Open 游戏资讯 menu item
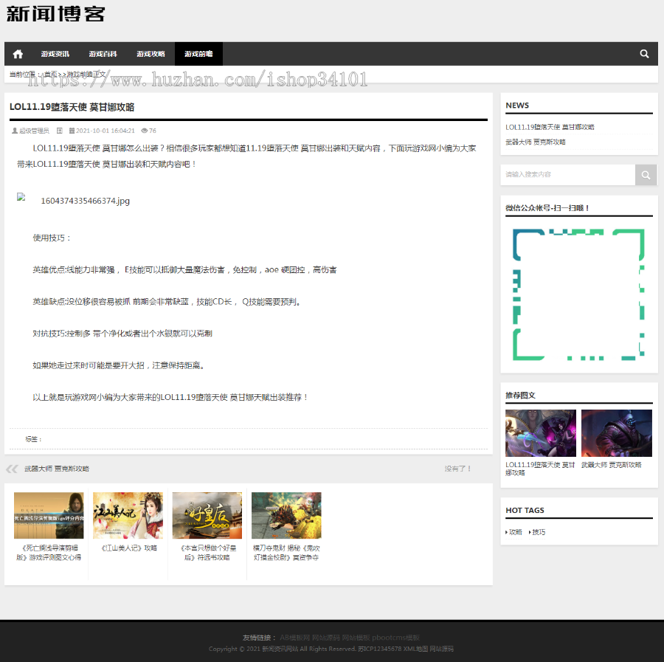 (55, 54)
